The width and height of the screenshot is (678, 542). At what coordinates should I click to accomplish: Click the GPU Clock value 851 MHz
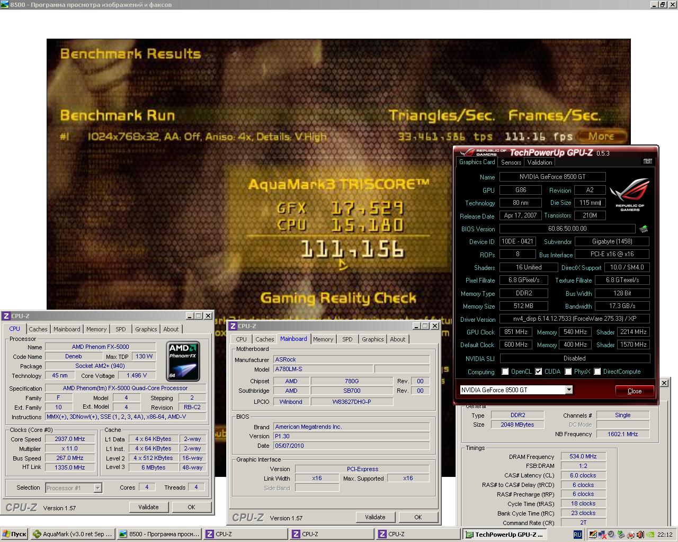515,332
